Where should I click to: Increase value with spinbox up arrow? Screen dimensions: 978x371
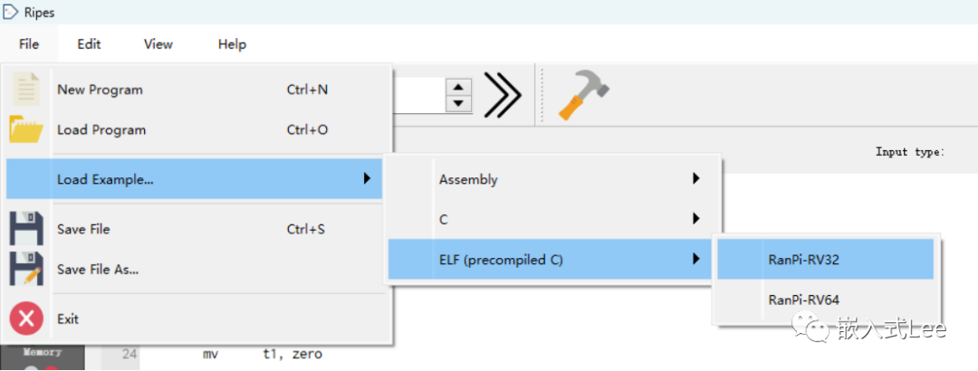pyautogui.click(x=461, y=87)
